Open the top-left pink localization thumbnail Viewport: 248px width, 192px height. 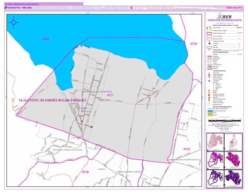(215, 142)
